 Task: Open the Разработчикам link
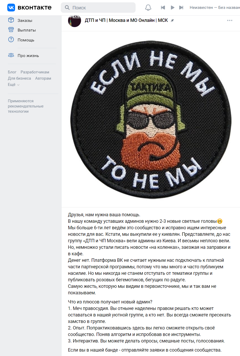(35, 72)
